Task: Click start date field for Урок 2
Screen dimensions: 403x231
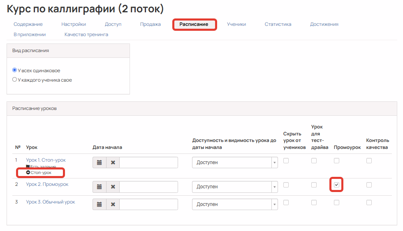Action: (148, 187)
